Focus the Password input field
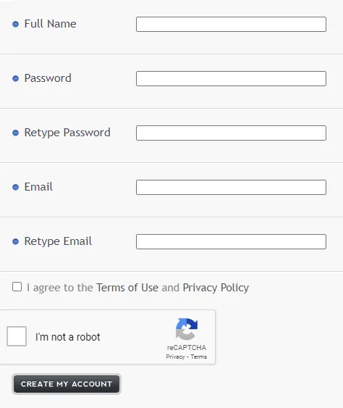This screenshot has height=408, width=343. [231, 78]
